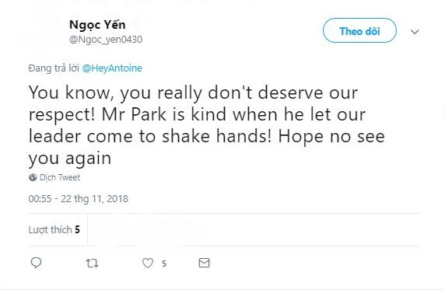Screen dimensions: 445x290
Task: Translate the tweet via Dịch Tweet
Action: click(x=60, y=177)
